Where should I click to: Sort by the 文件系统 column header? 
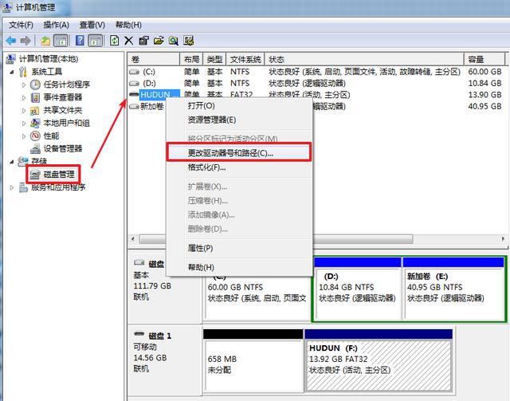click(245, 59)
